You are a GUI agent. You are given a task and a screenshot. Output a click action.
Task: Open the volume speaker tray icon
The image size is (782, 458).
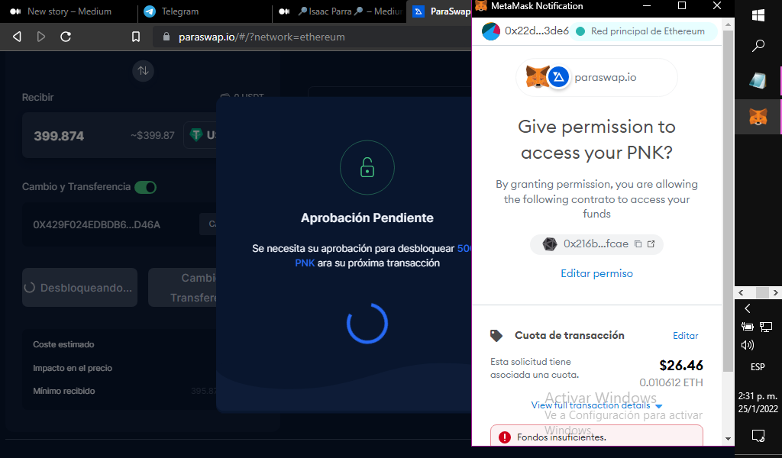747,345
